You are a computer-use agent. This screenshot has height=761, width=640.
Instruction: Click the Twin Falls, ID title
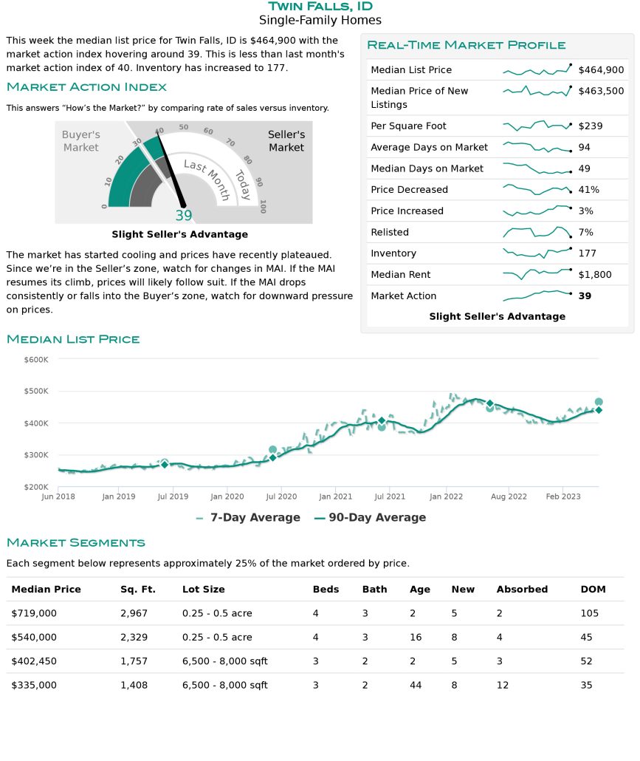tap(320, 7)
